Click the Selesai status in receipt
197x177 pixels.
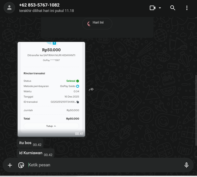tap(72, 81)
